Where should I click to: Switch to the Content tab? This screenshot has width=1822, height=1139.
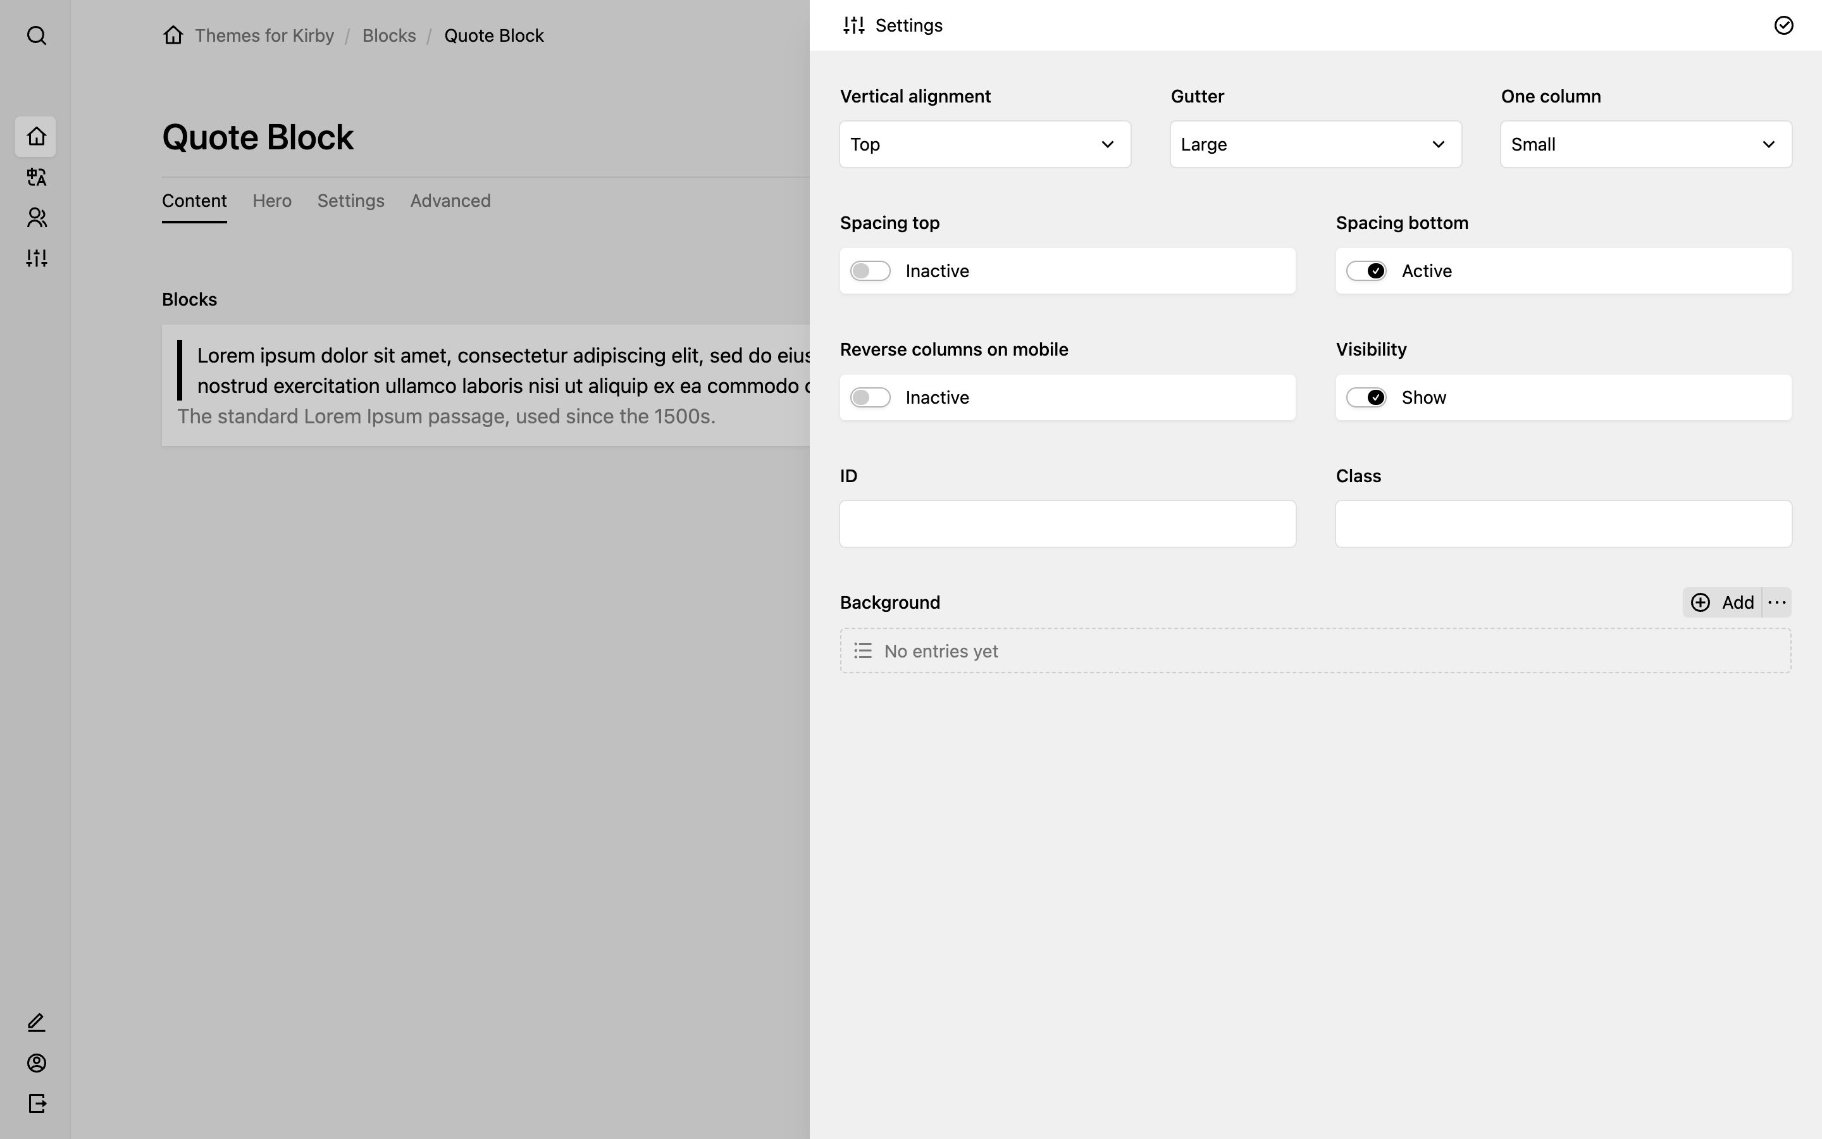pyautogui.click(x=194, y=201)
